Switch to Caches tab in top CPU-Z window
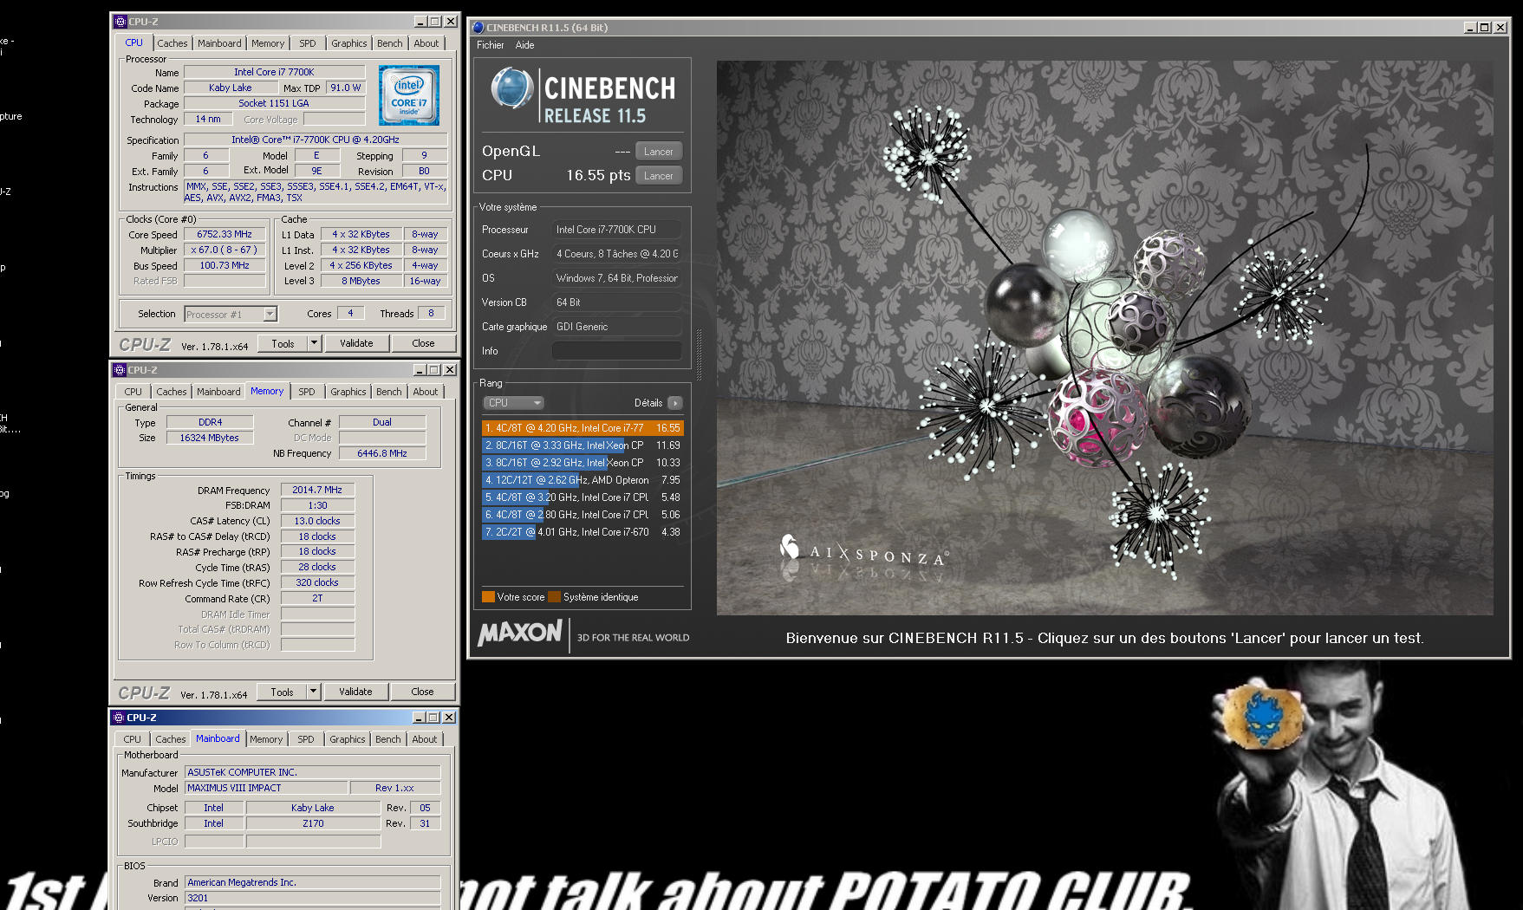1523x910 pixels. click(x=172, y=43)
